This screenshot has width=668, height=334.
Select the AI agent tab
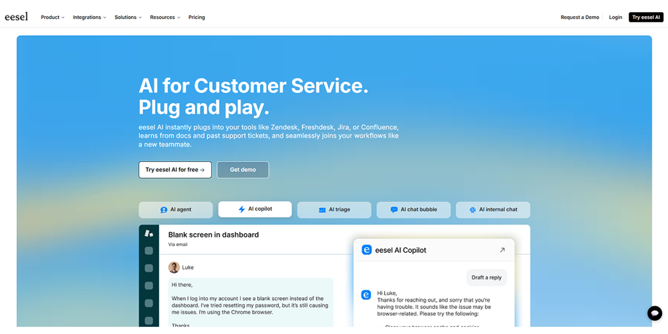[x=176, y=210]
